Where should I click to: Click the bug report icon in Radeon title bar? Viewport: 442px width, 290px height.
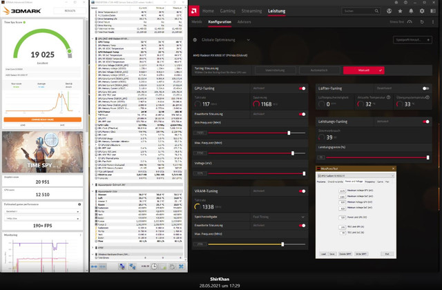point(396,2)
